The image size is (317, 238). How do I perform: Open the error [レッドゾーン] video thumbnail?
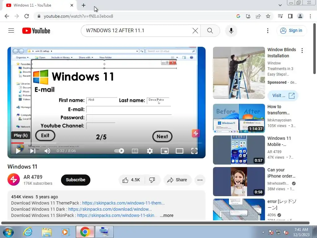point(239,209)
